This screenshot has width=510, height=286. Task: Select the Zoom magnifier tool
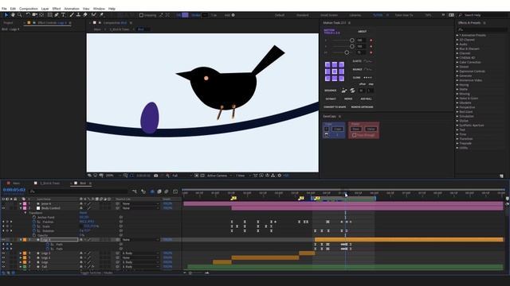[19, 15]
